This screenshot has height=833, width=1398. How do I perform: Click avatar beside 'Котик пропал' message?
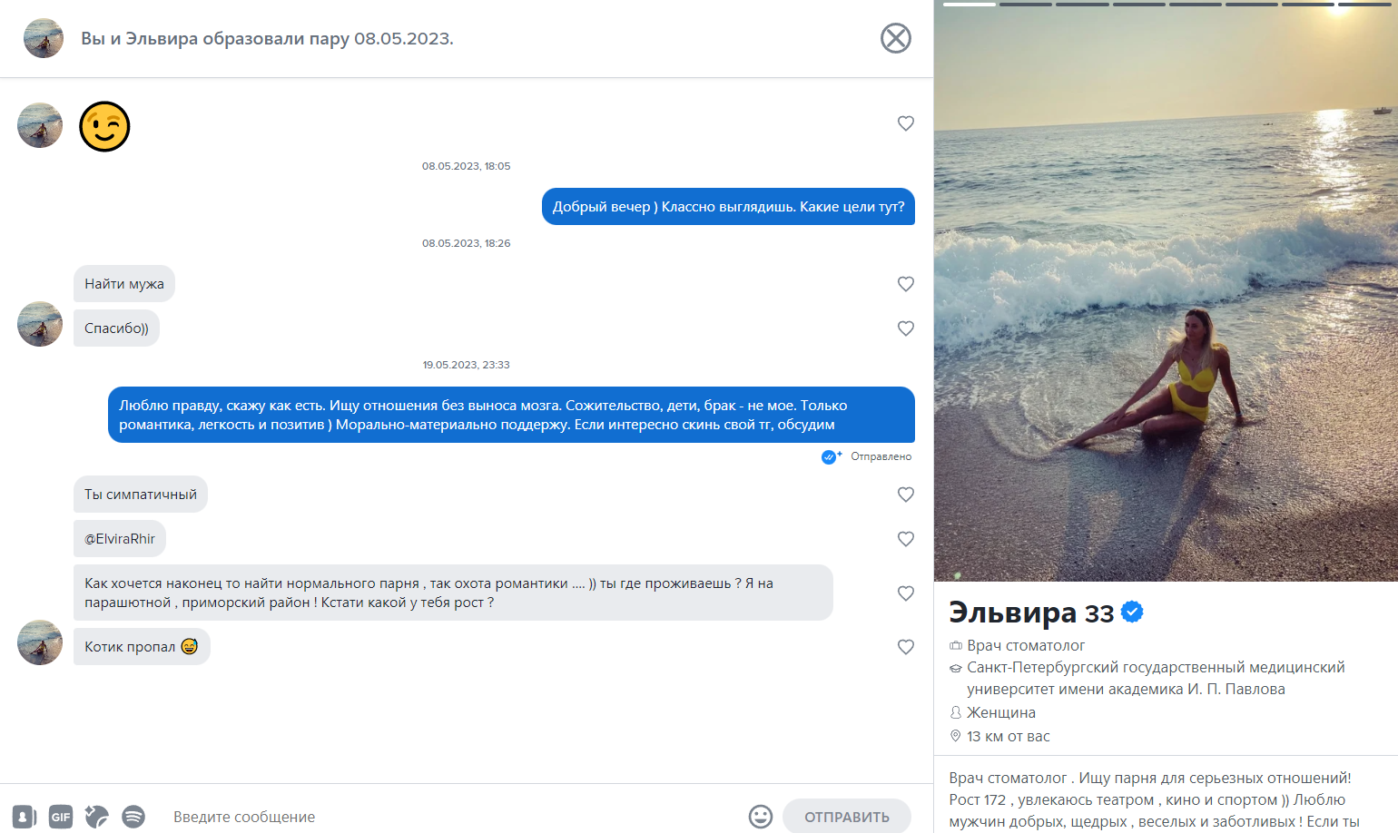[x=40, y=642]
